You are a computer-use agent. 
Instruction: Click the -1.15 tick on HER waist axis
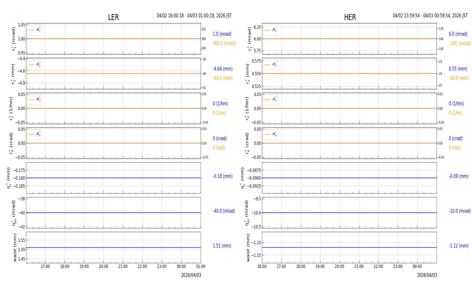coord(256,255)
